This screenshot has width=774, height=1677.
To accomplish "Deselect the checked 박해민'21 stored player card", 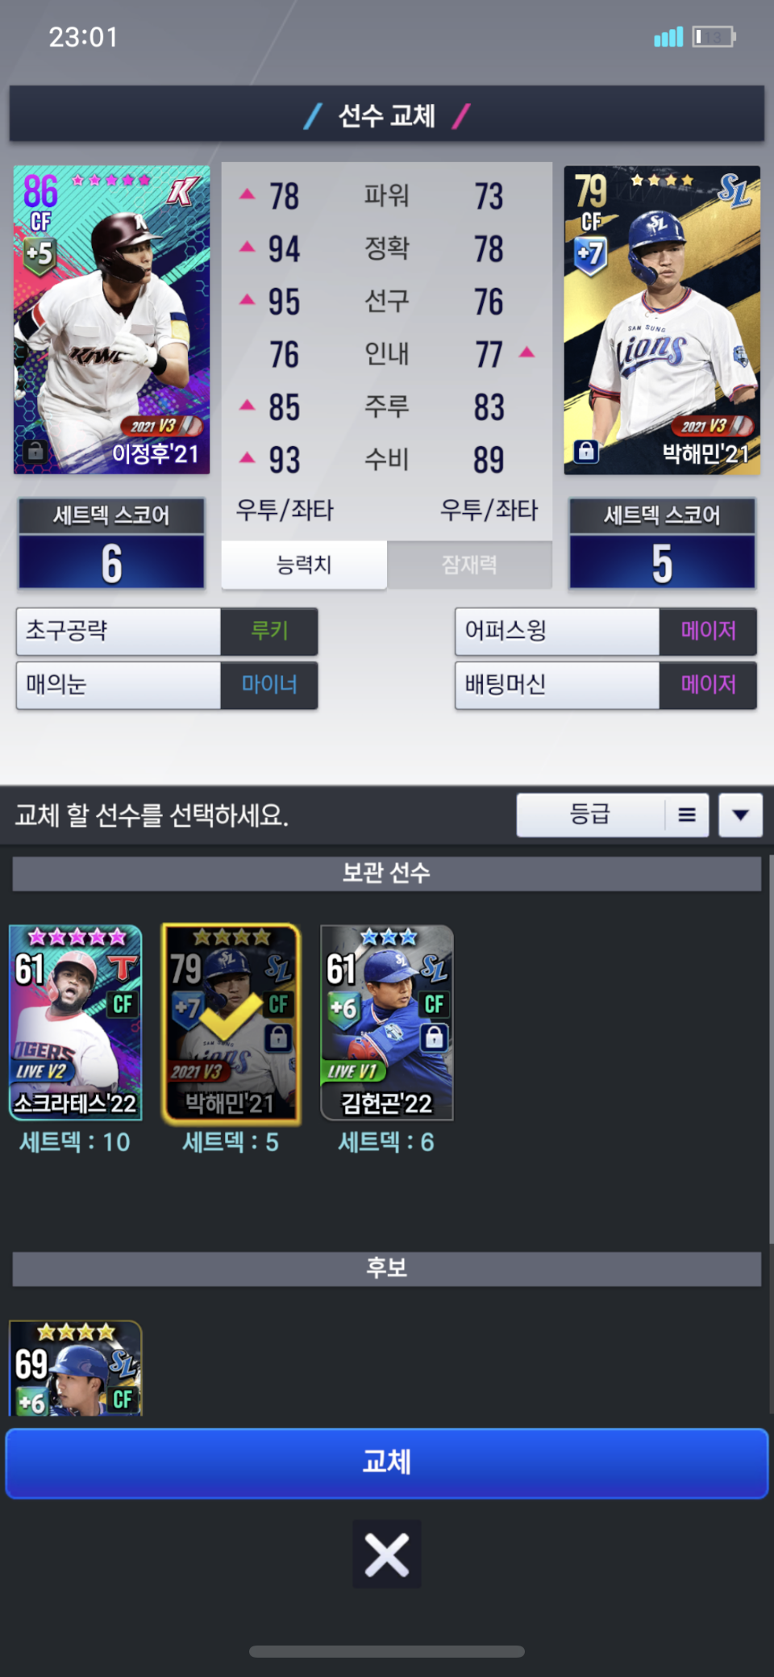I will pyautogui.click(x=231, y=1024).
